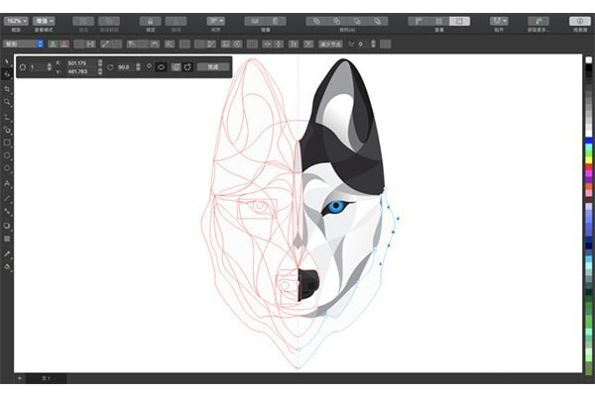The width and height of the screenshot is (595, 396).
Task: Select the Text tool
Action: [x=7, y=184]
